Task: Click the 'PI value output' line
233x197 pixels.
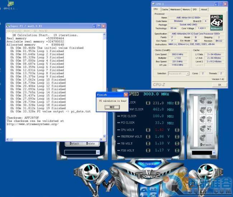Action: (51, 111)
